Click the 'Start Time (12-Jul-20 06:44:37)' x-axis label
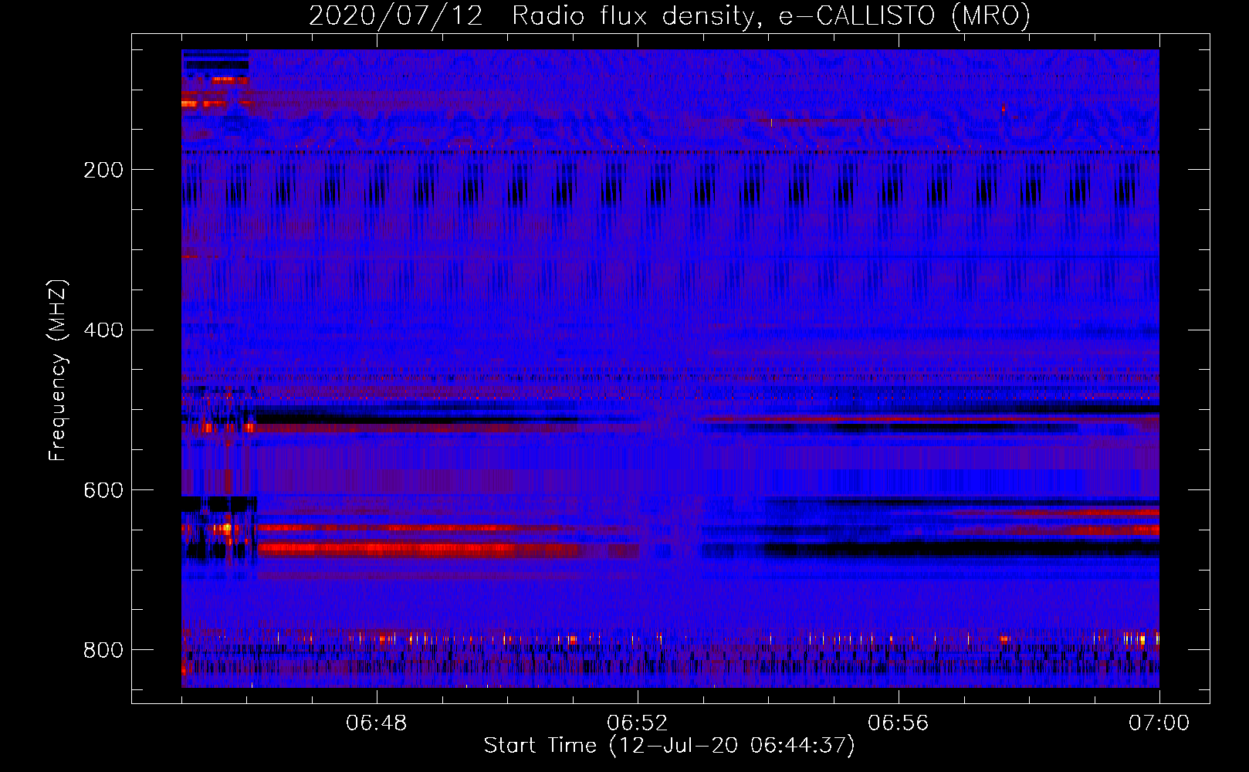The height and width of the screenshot is (772, 1249). click(669, 746)
